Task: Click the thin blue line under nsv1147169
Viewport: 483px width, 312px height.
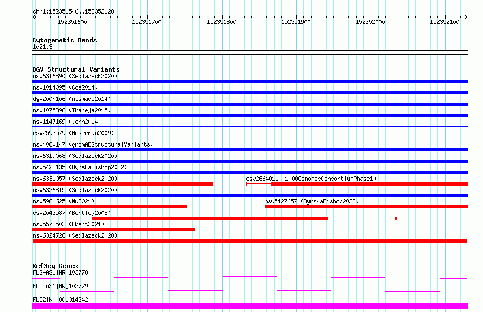Action: pos(250,126)
